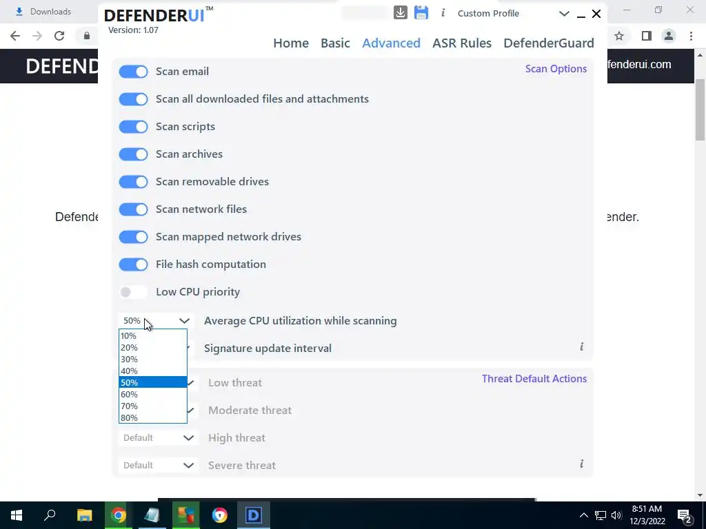Select 80% in CPU utilization list

pyautogui.click(x=152, y=417)
